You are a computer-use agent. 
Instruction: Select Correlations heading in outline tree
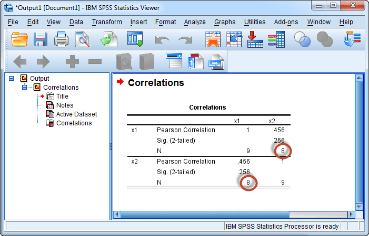61,88
